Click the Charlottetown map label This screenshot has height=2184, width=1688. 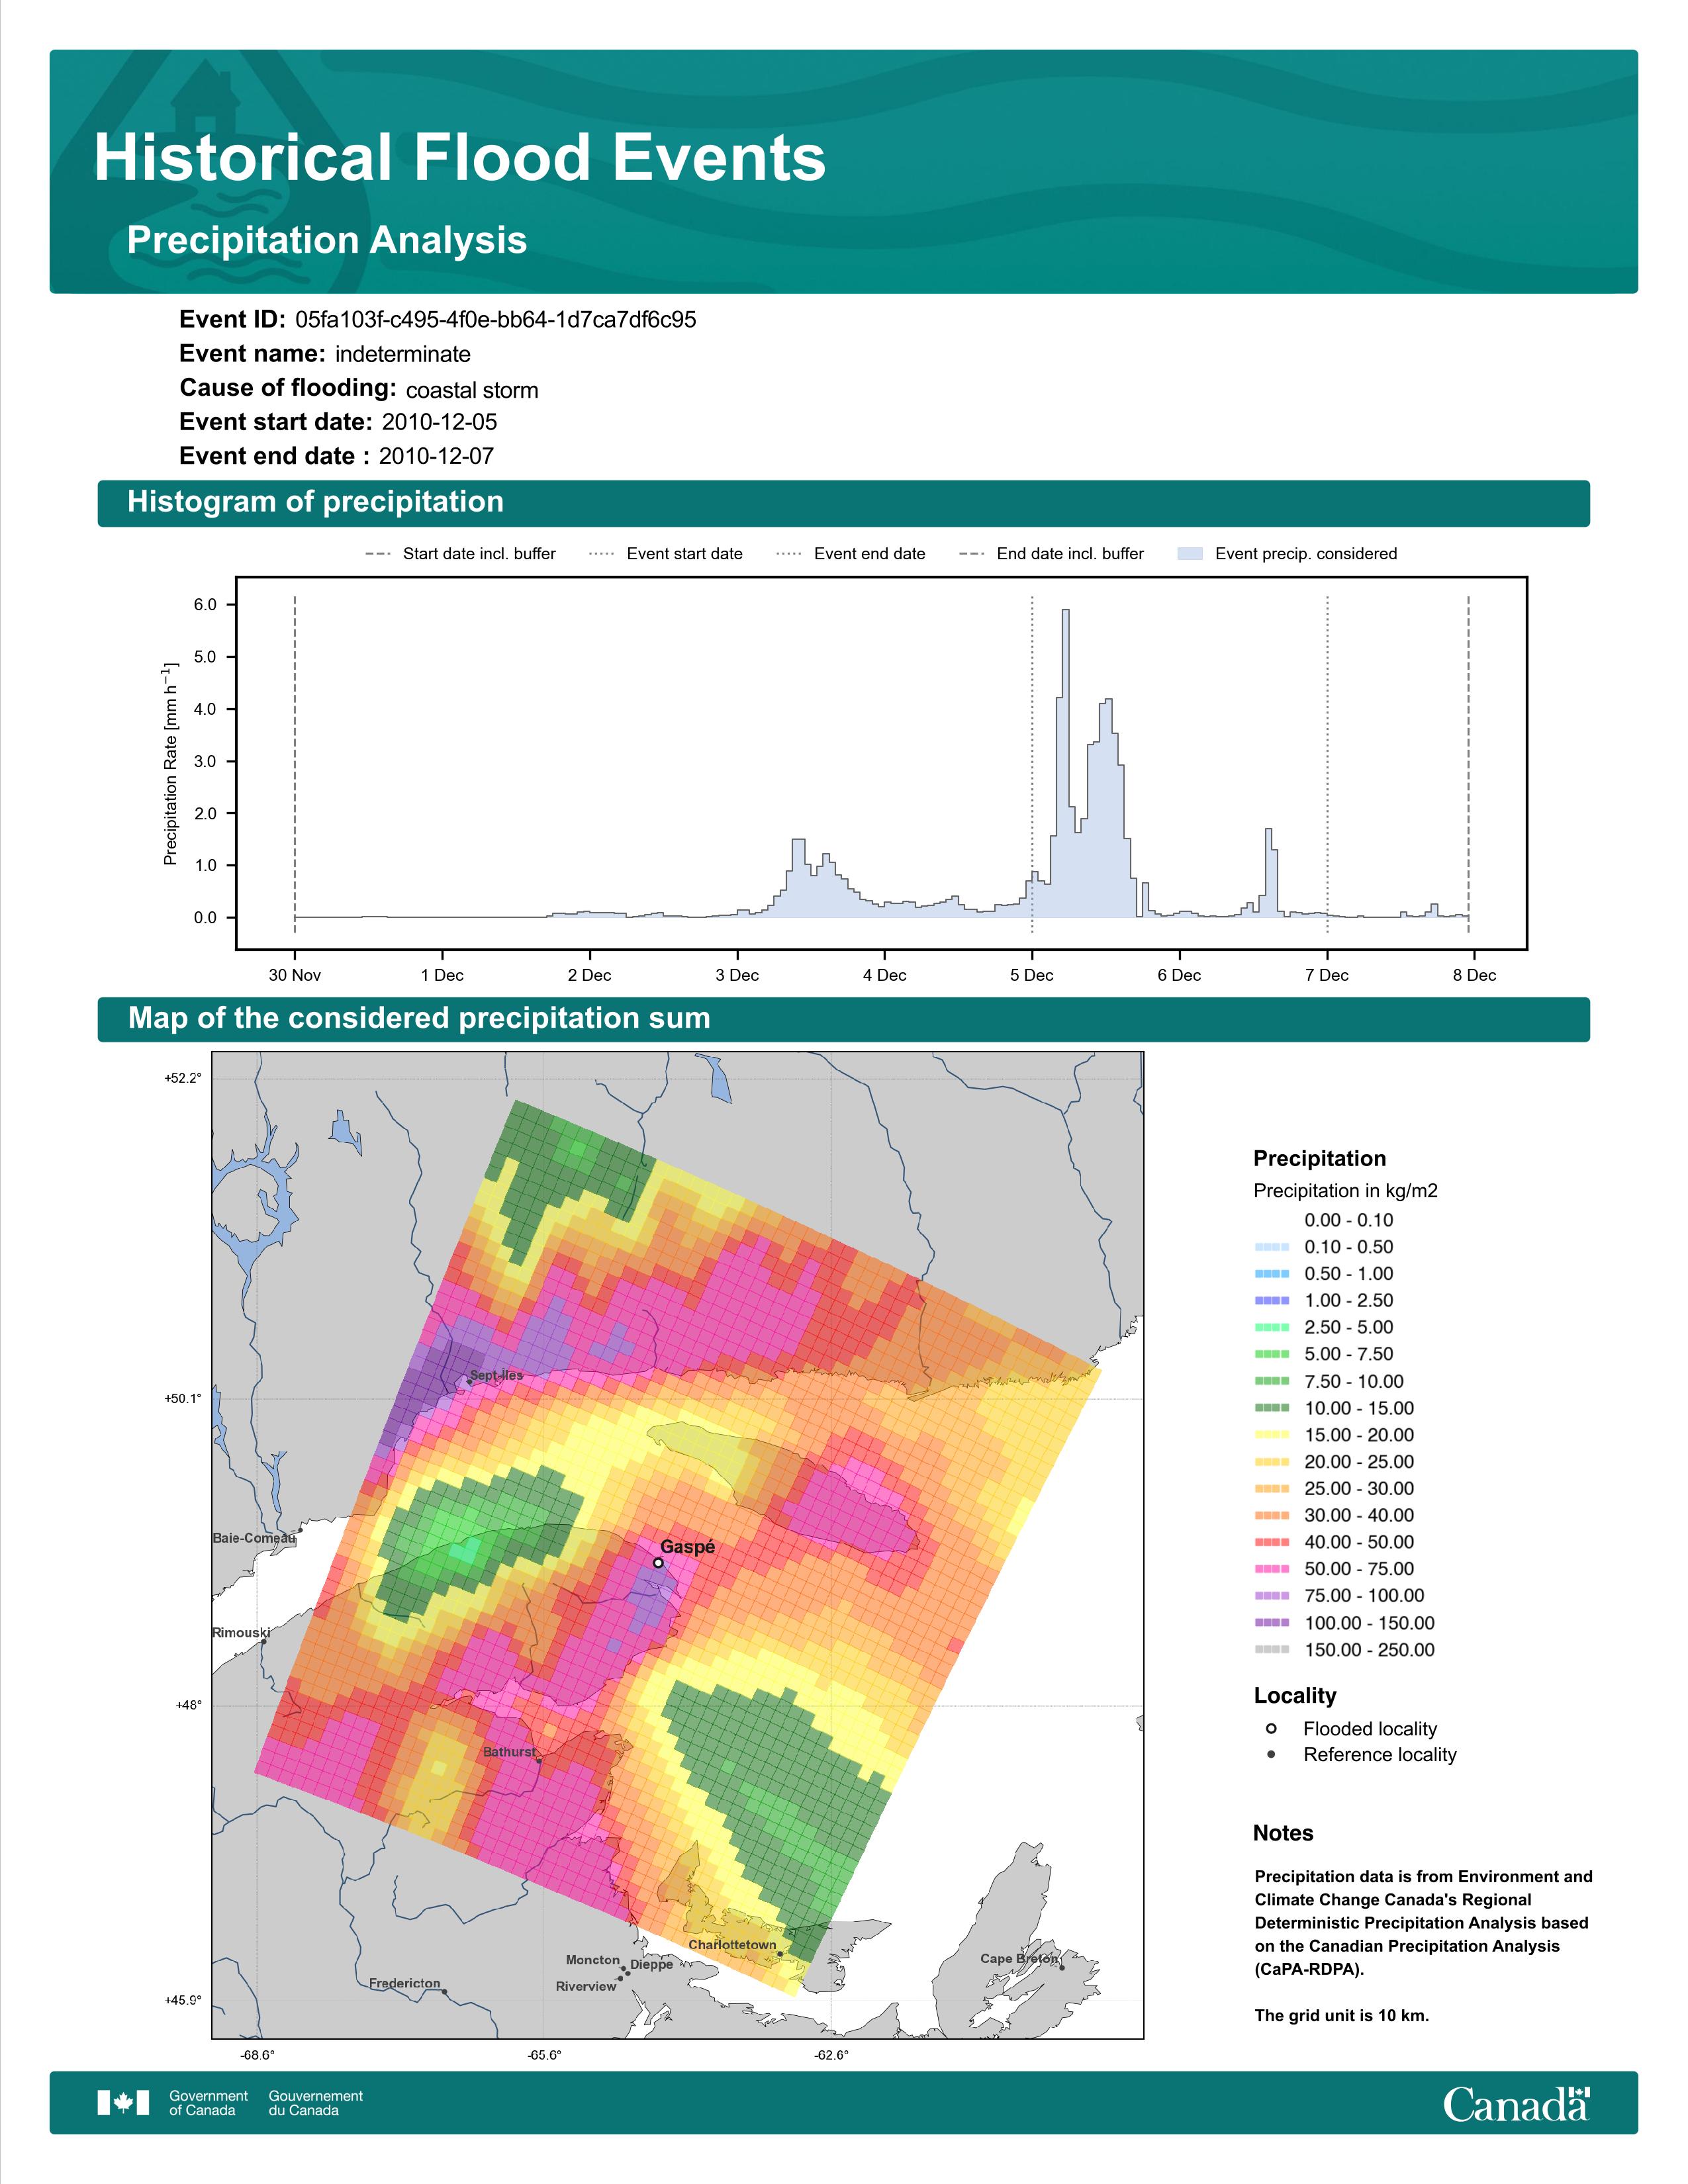[732, 1945]
